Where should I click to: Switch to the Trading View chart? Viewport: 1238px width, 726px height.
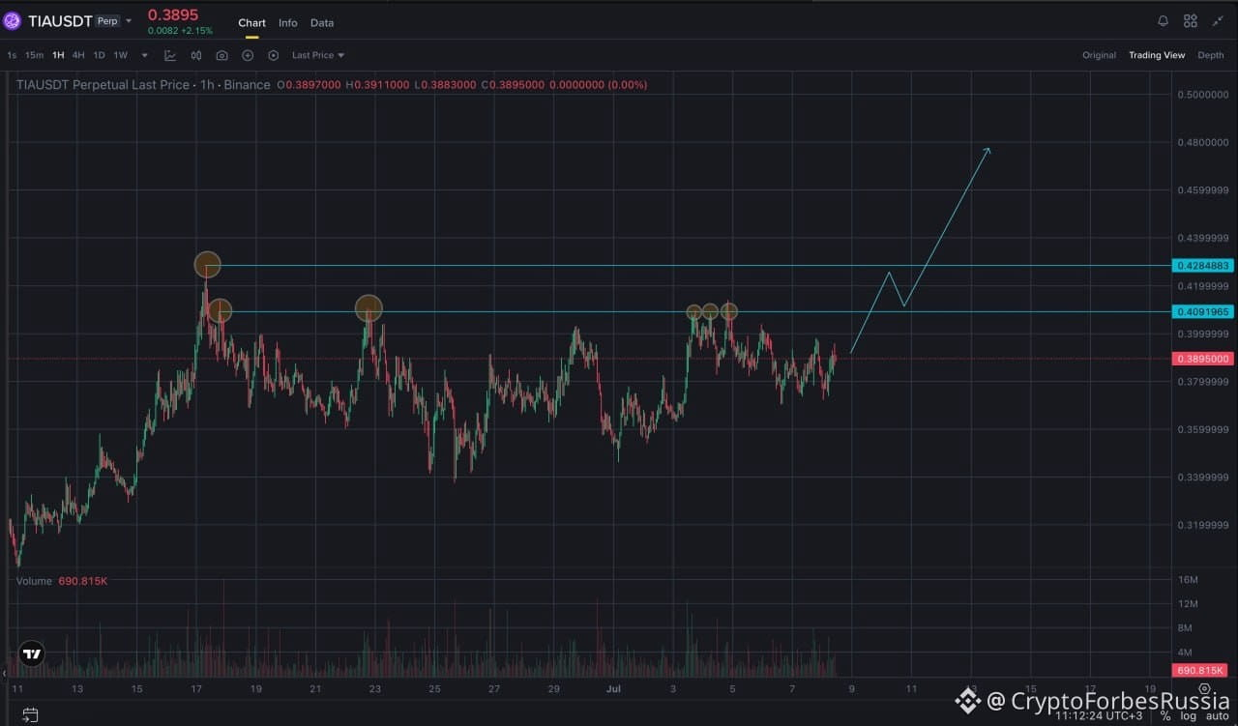coord(1157,55)
